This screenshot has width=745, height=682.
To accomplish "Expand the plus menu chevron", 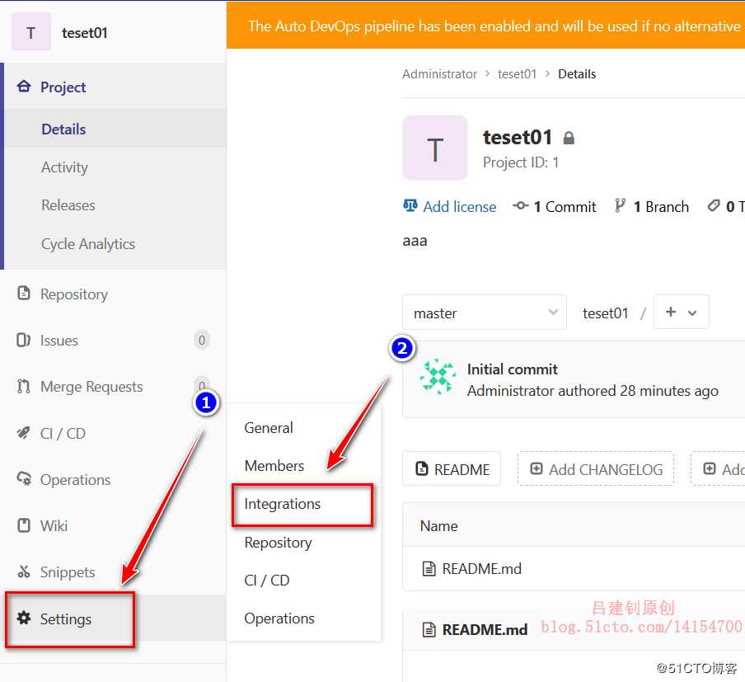I will 692,313.
